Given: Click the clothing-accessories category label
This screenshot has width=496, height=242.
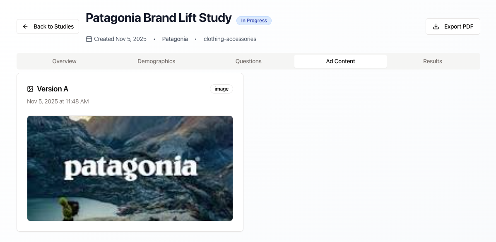Looking at the screenshot, I should pos(230,39).
